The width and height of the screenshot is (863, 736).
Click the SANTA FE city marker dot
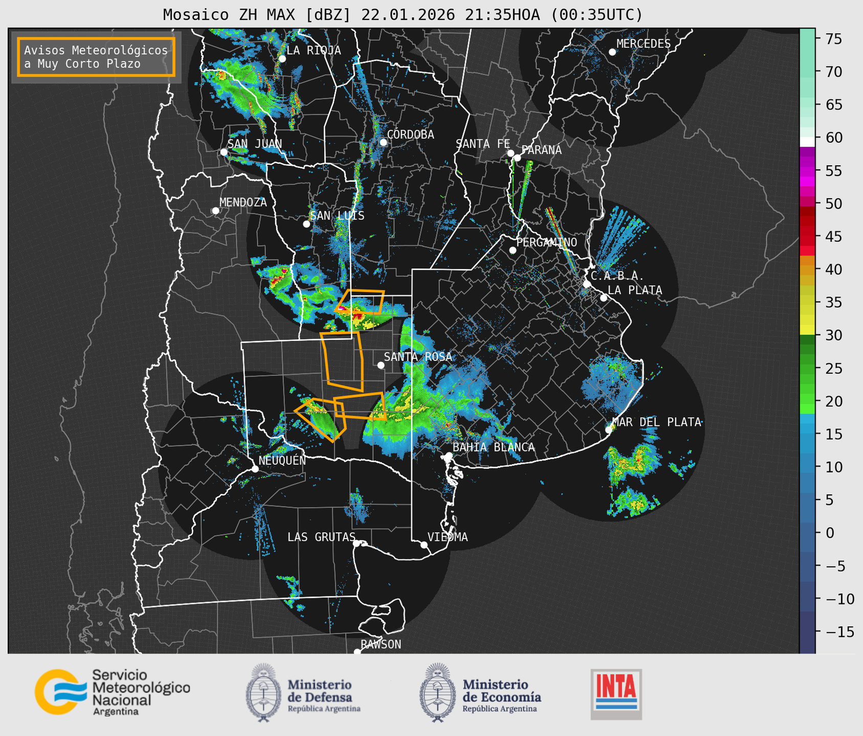click(x=511, y=153)
